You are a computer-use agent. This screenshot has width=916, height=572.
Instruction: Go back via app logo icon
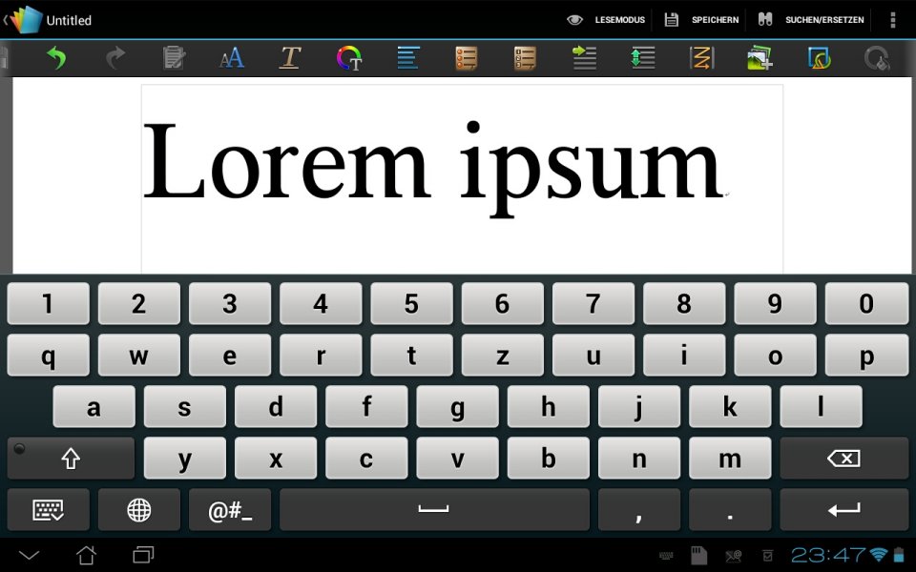click(23, 19)
